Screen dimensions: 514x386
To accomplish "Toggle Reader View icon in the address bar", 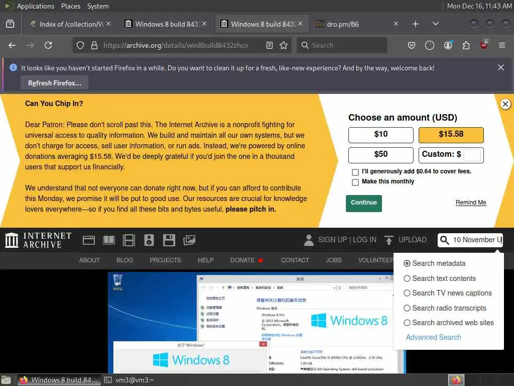I will (270, 45).
